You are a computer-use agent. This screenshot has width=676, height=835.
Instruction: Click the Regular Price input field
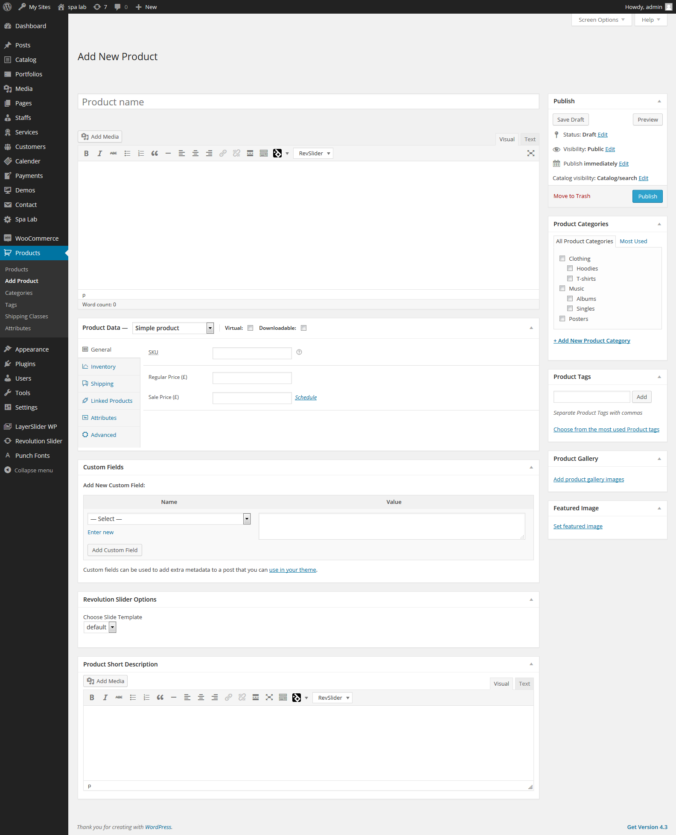[252, 378]
